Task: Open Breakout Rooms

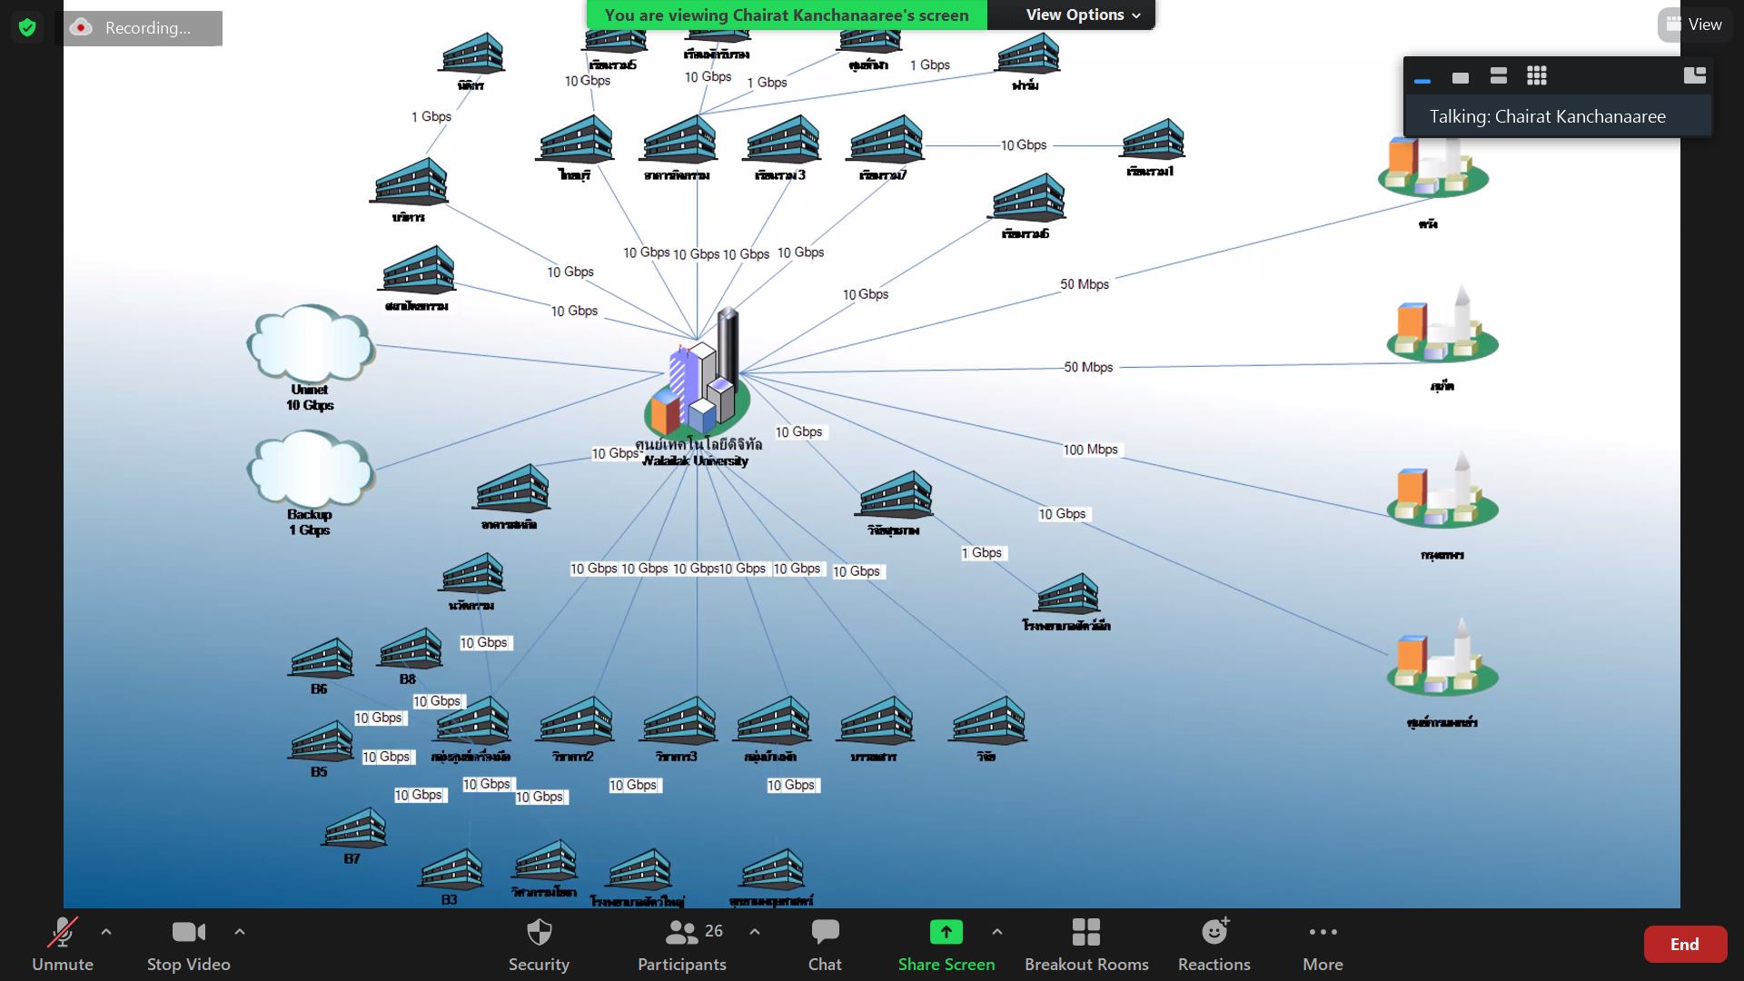Action: (x=1086, y=945)
